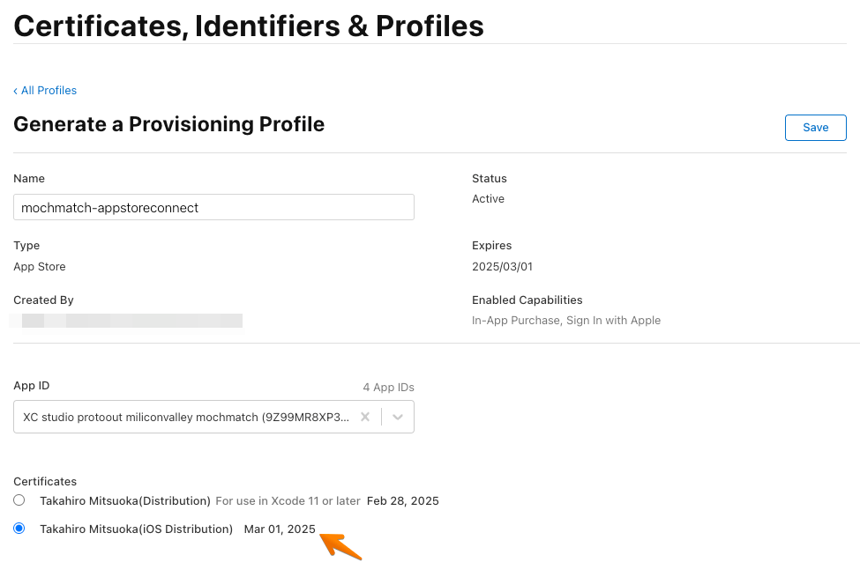The height and width of the screenshot is (570, 860).
Task: Click the Takahiro Mitsuoka(iOS Distribution) label text
Action: pos(136,529)
